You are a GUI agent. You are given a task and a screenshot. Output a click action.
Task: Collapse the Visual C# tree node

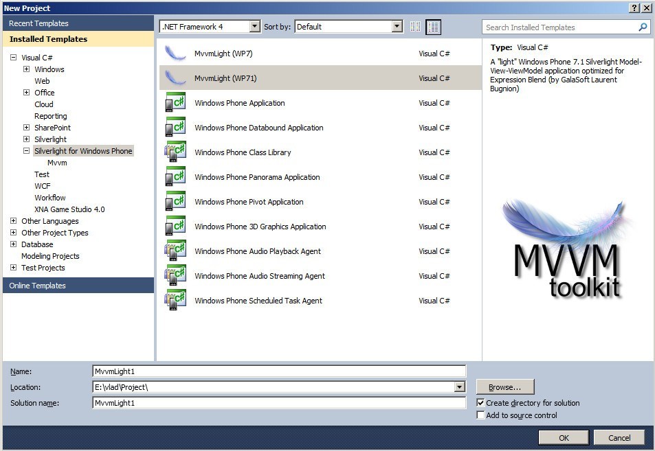13,58
